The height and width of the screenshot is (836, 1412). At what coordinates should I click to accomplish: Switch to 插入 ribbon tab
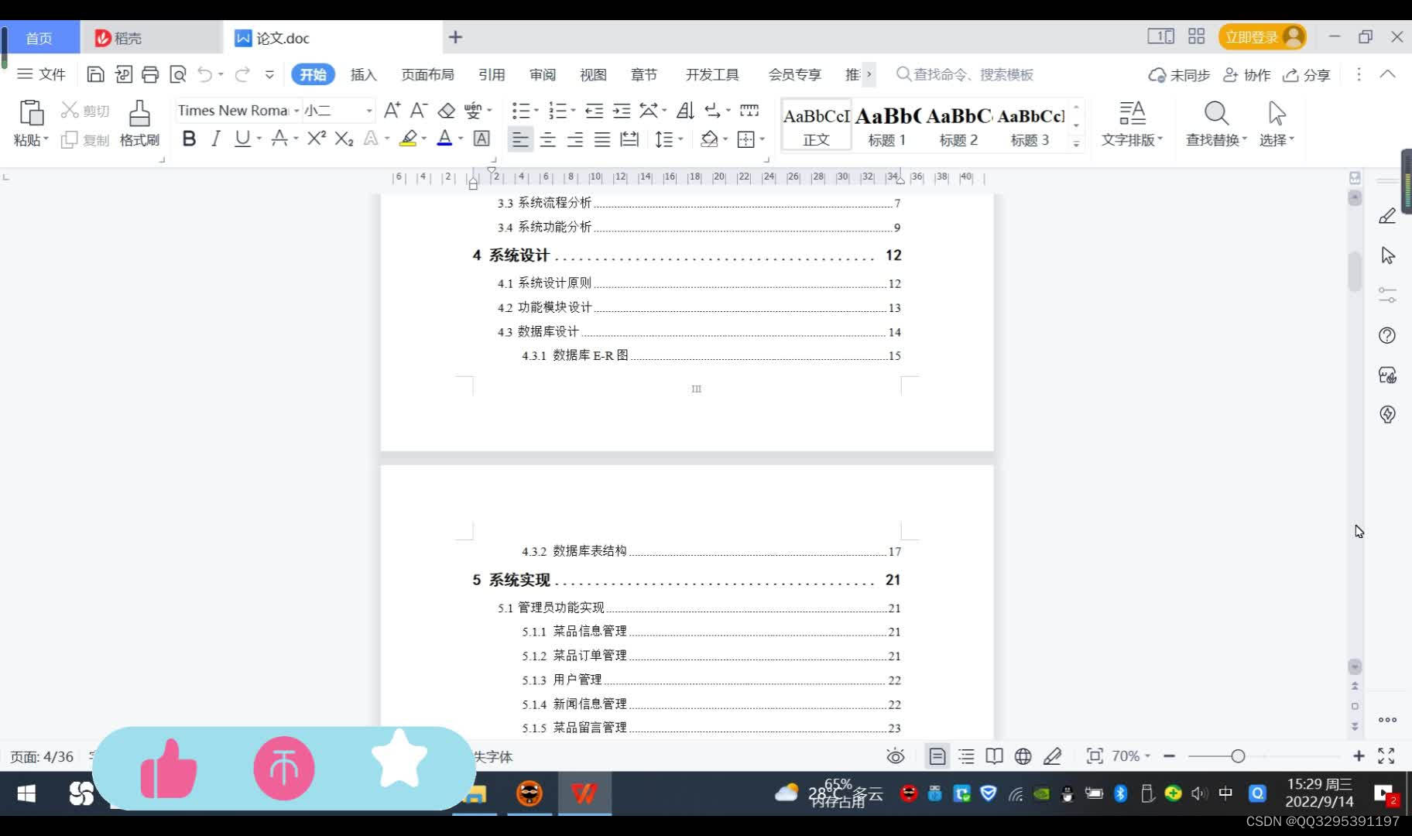point(363,74)
